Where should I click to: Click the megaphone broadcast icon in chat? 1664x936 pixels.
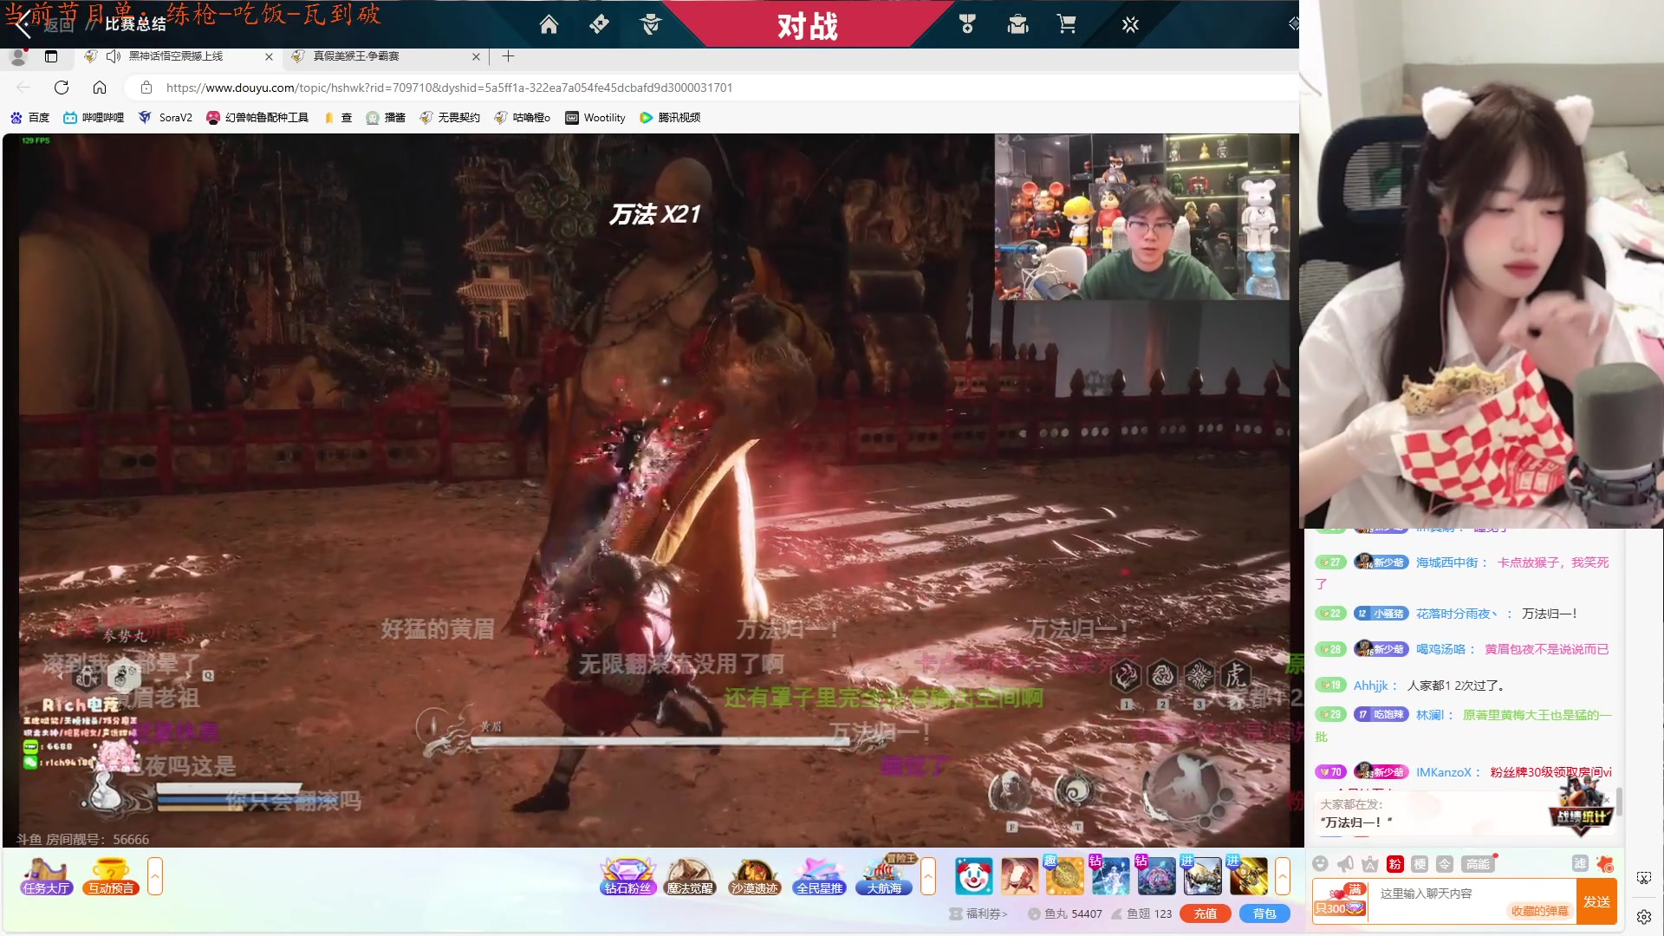[x=1345, y=864]
